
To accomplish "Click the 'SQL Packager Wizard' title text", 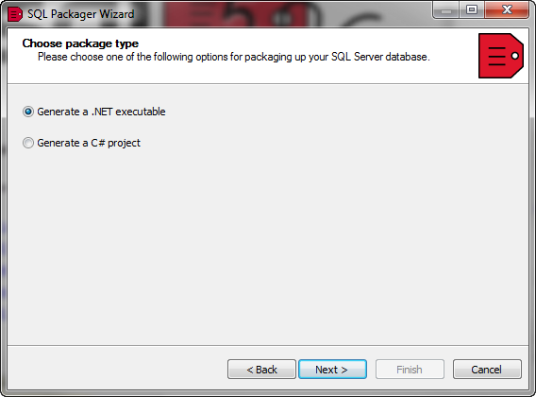I will coord(80,14).
